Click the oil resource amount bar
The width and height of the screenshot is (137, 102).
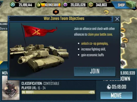click(x=51, y=5)
